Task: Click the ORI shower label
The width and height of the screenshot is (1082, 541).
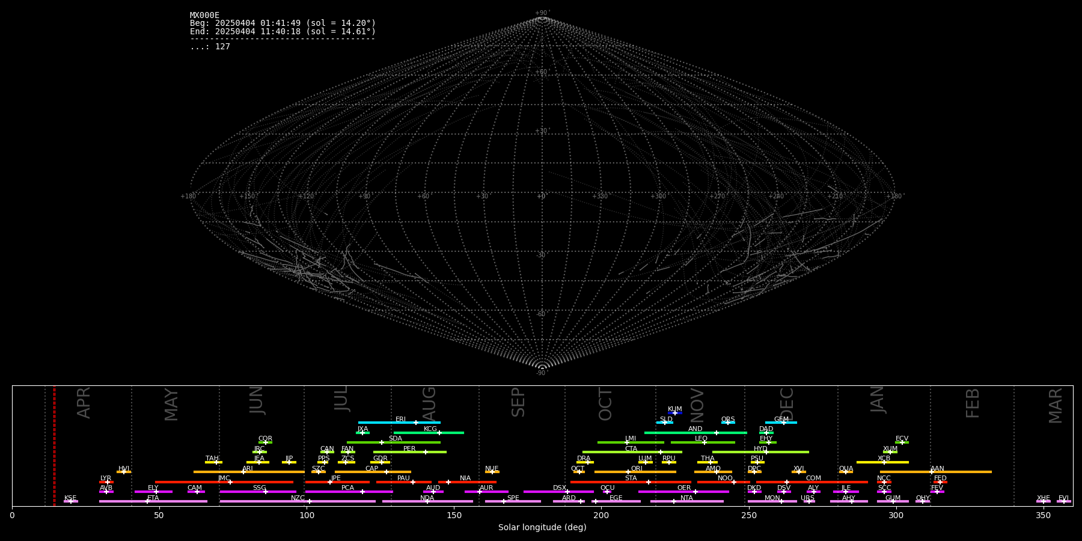Action: click(637, 469)
